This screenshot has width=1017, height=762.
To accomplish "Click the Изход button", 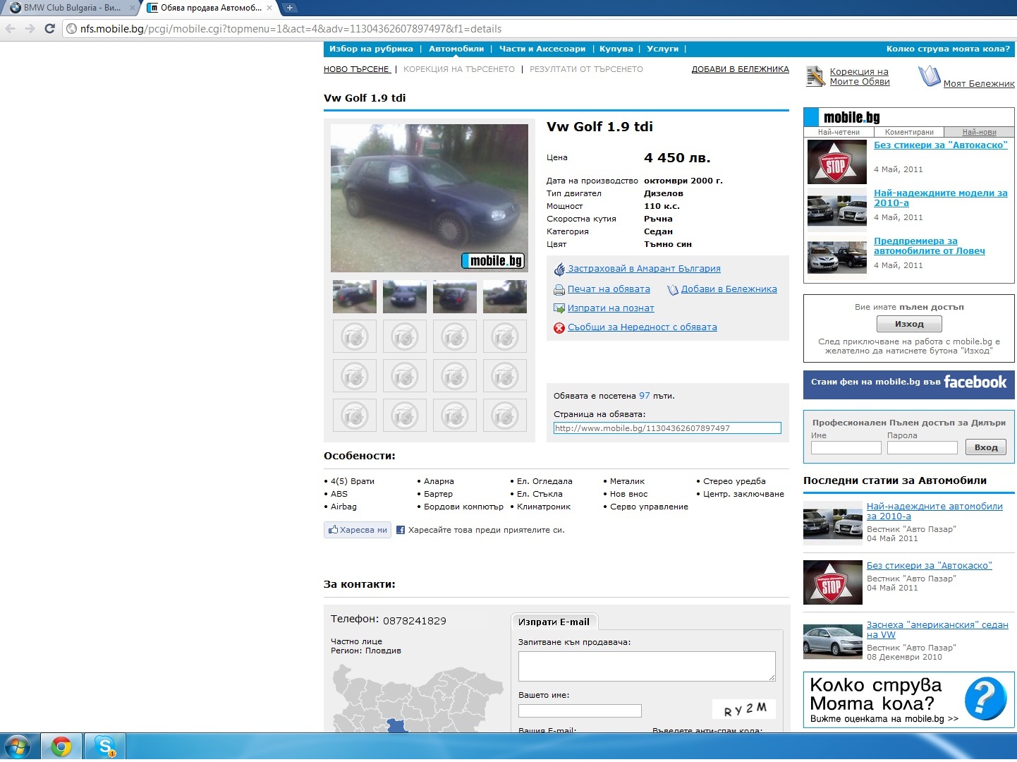I will [909, 324].
